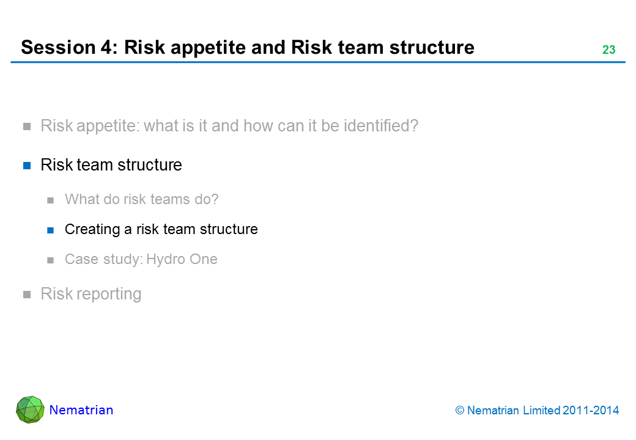Click the blue bullet beside Risk team structure
Screen dimensions: 636x440
[27, 165]
